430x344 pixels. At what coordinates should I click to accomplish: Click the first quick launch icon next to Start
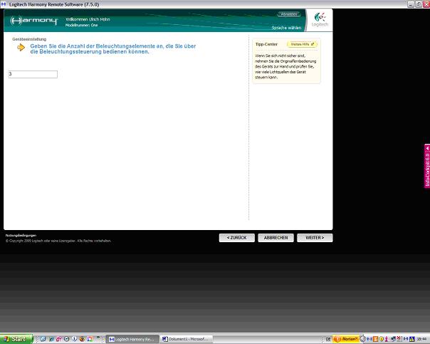40,339
